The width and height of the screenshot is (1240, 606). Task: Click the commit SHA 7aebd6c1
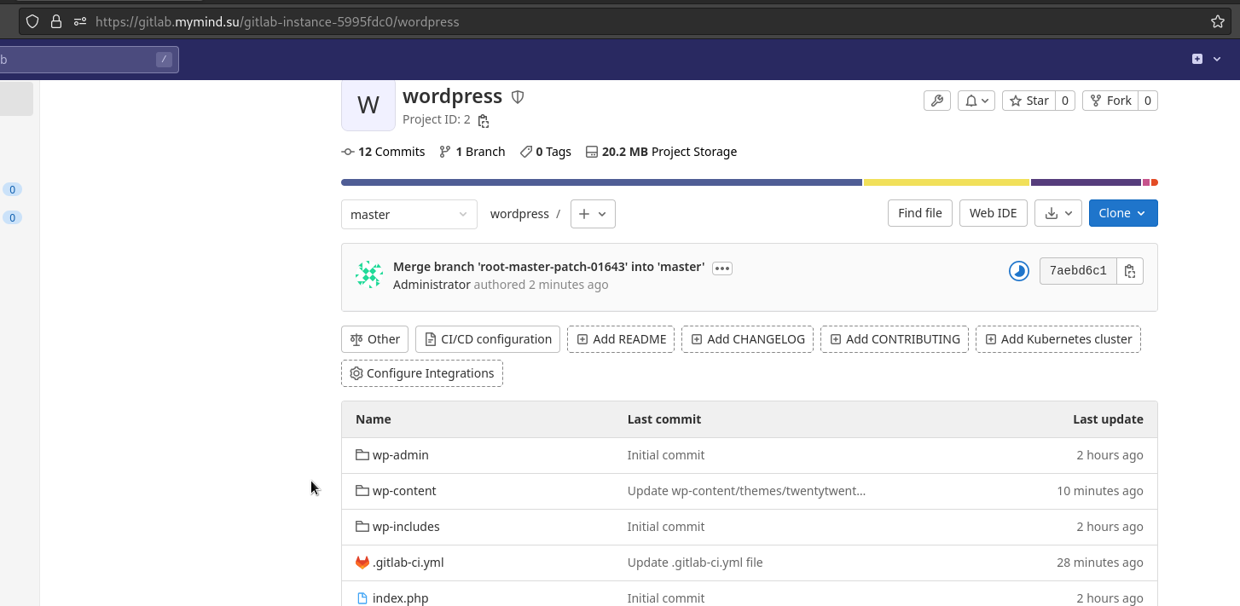[x=1078, y=271]
